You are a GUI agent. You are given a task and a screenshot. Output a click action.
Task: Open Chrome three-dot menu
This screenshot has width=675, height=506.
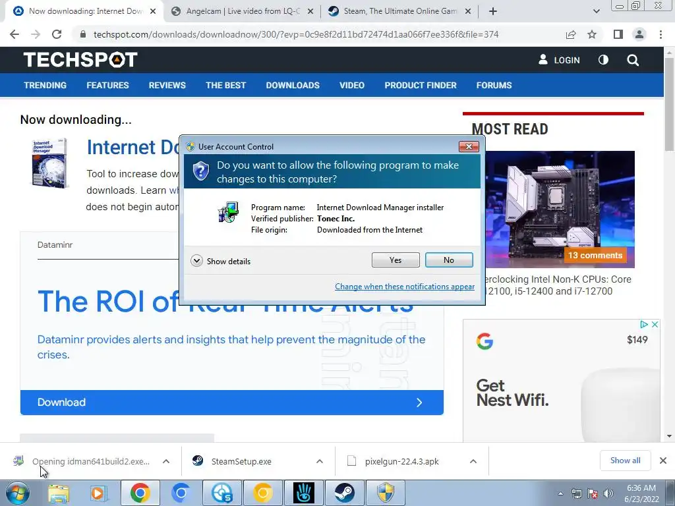coord(660,34)
